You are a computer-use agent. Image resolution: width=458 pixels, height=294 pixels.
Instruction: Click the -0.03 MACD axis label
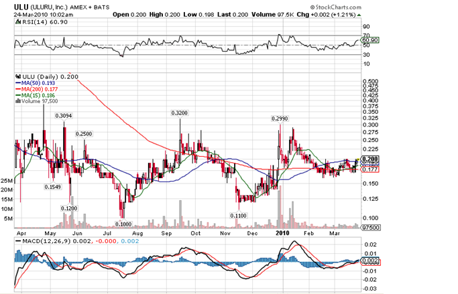coord(369,289)
